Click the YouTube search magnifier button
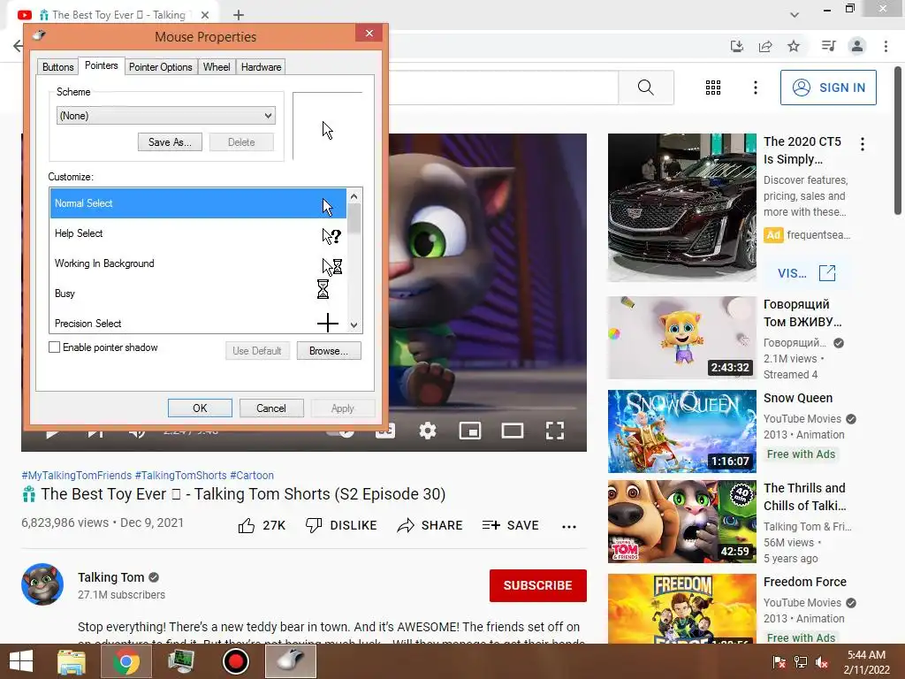Viewport: 905px width, 679px height. coord(646,88)
